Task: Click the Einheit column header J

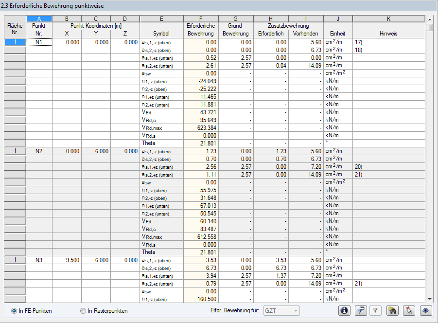Action: [337, 18]
